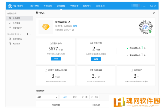Image resolution: width=164 pixels, height=109 pixels.
Task: Click 离线供图主机 count text
Action: [x=137, y=55]
